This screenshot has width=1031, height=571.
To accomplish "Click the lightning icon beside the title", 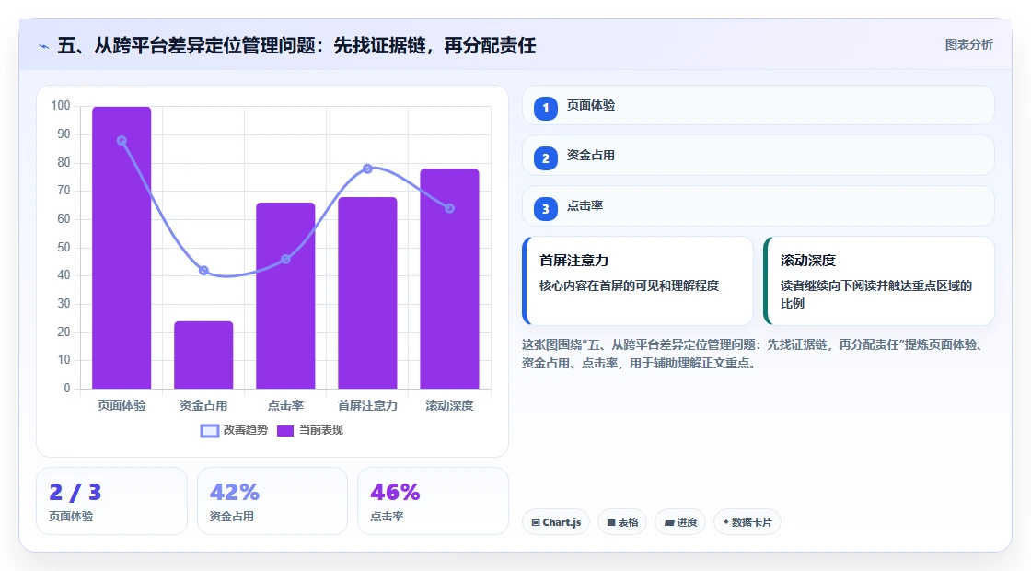I will 44,46.
